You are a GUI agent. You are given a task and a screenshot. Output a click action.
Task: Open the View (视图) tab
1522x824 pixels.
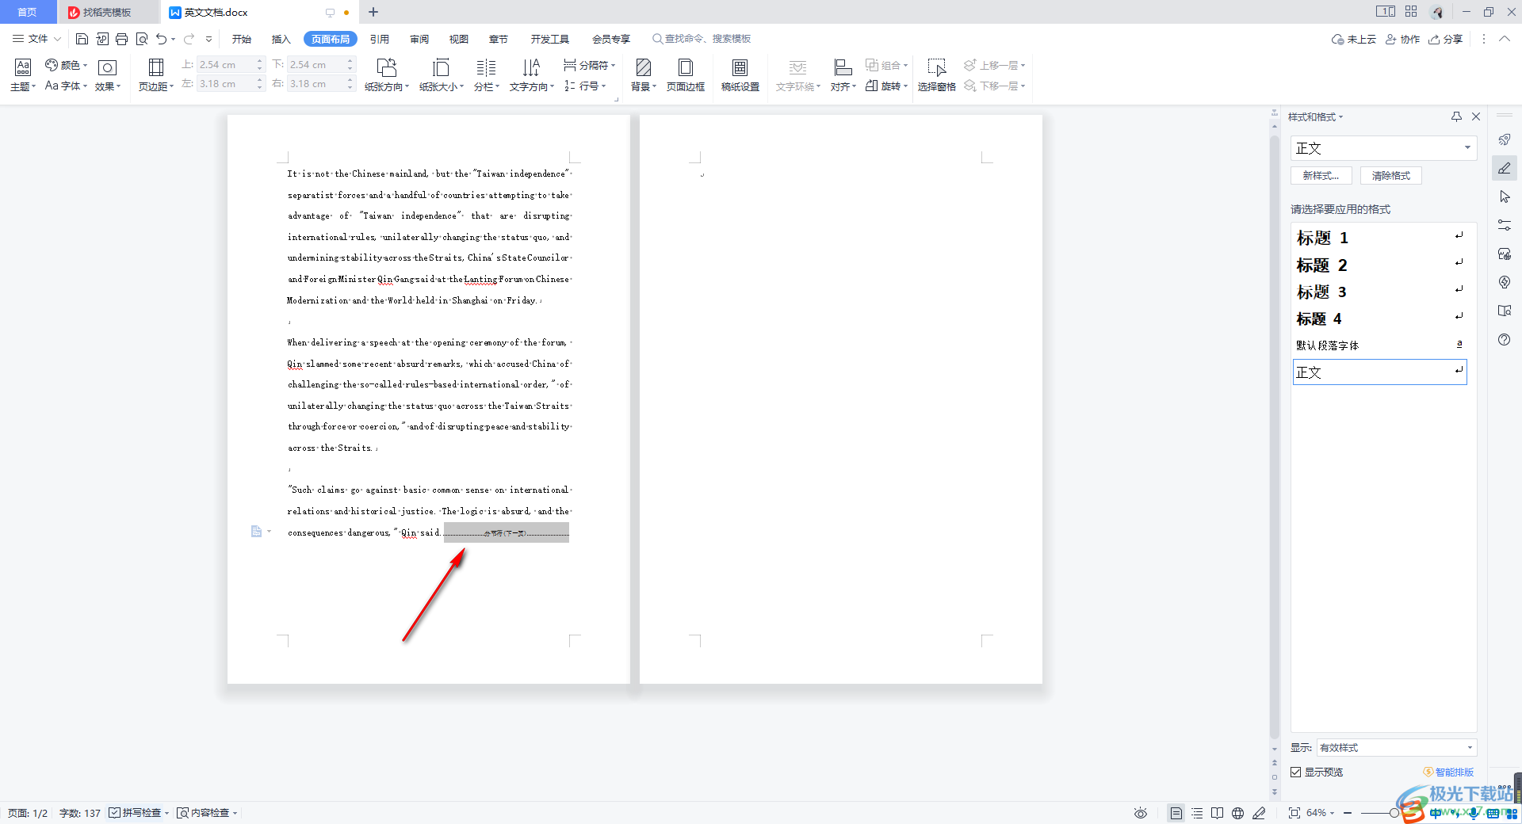pyautogui.click(x=459, y=39)
